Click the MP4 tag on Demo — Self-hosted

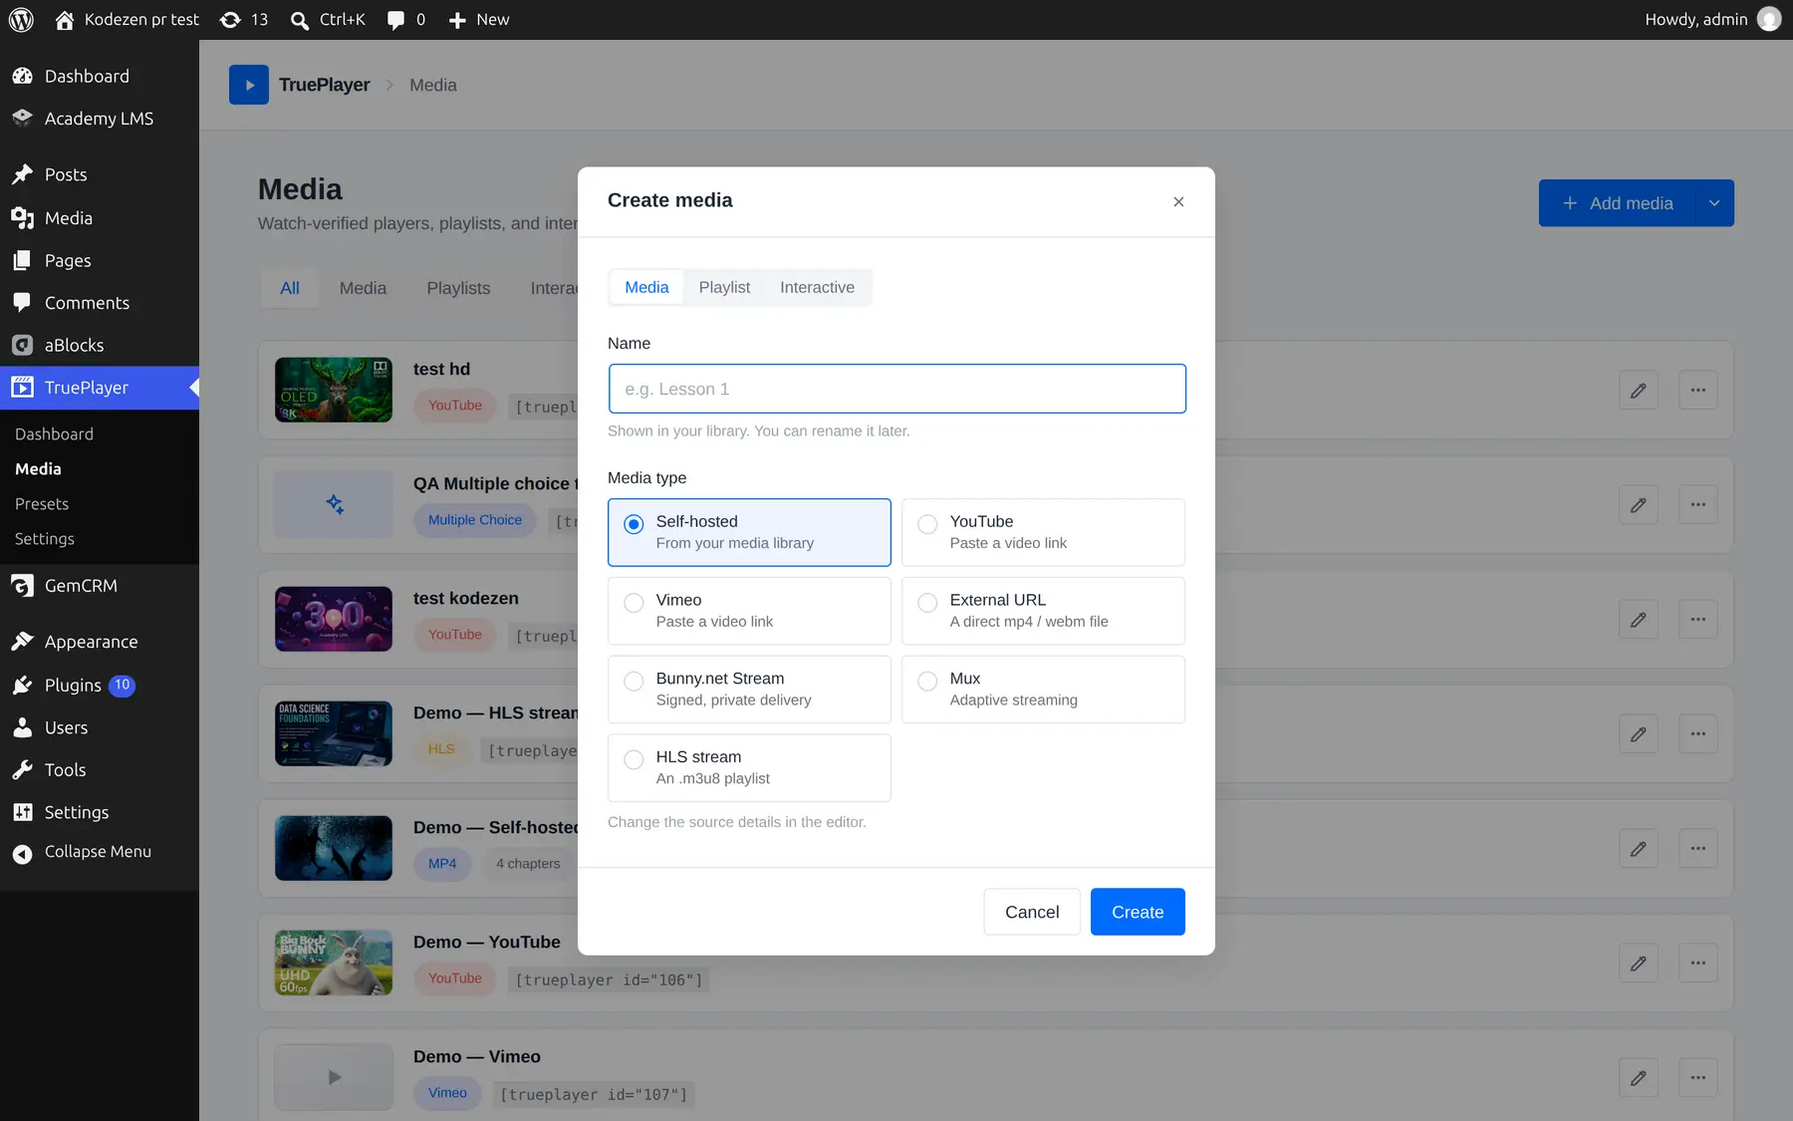(442, 864)
